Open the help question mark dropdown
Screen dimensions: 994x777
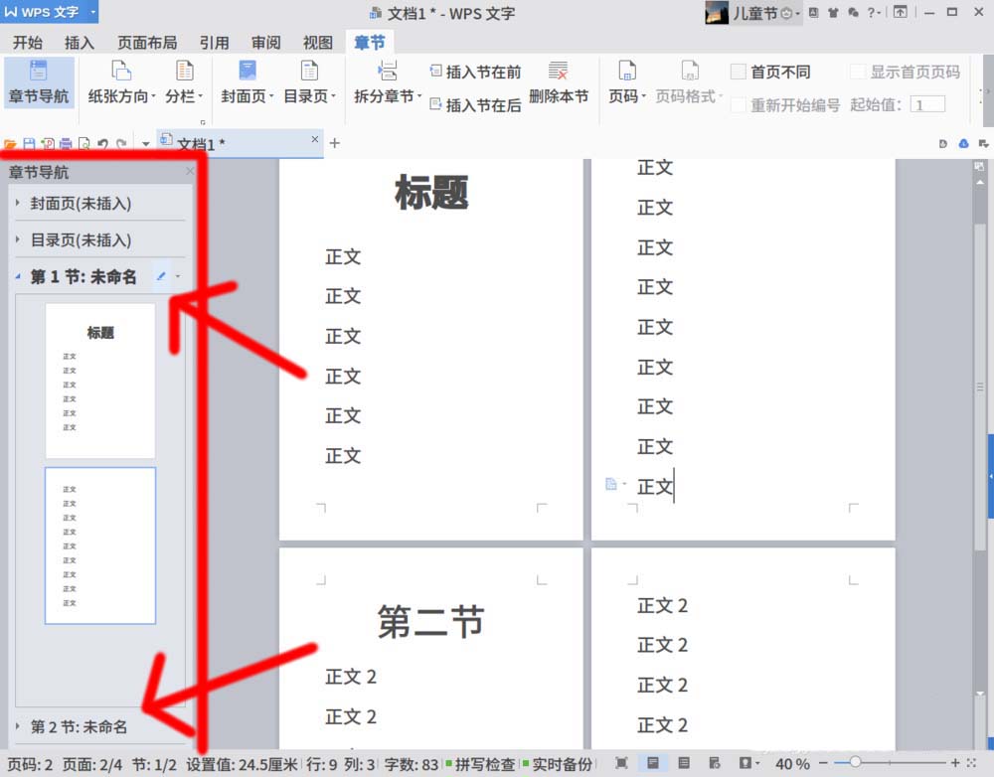click(874, 13)
